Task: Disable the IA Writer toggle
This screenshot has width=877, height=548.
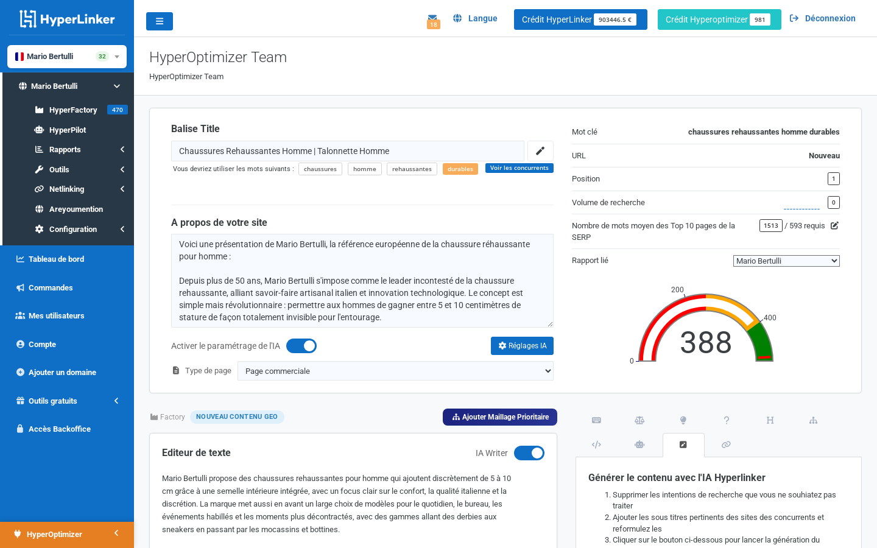Action: [x=529, y=453]
